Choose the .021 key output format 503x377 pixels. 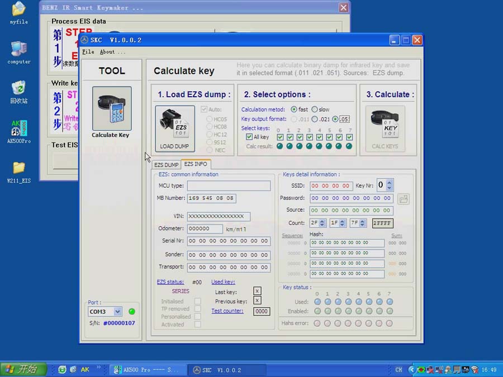click(x=315, y=119)
